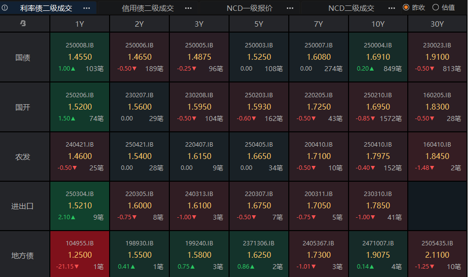This screenshot has height=277, width=468.
Task: Click bond code 250007.IB
Action: tap(318, 45)
